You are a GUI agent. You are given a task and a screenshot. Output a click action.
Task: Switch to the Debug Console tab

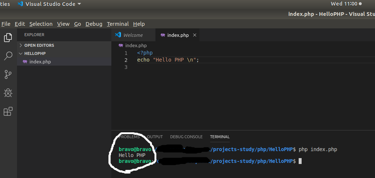coord(186,137)
